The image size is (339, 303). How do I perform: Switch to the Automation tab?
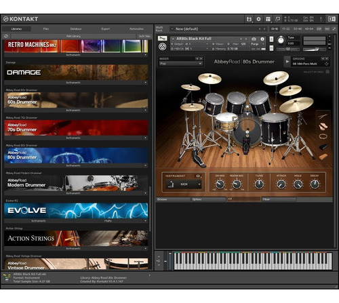136,29
